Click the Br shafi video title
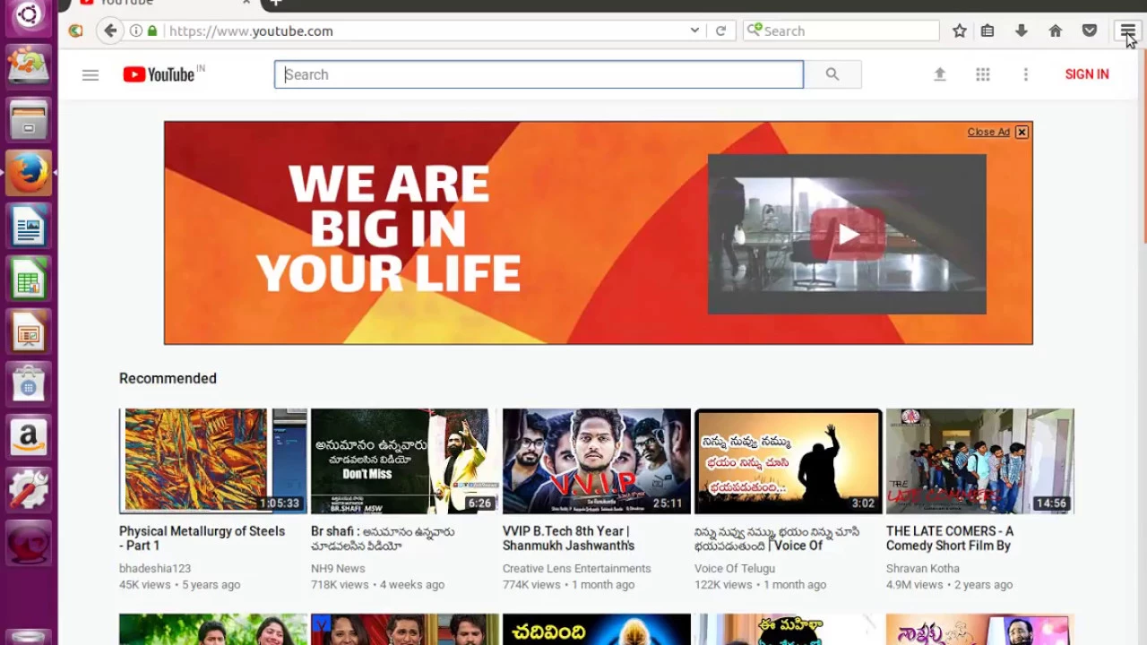The height and width of the screenshot is (645, 1147). pos(383,538)
